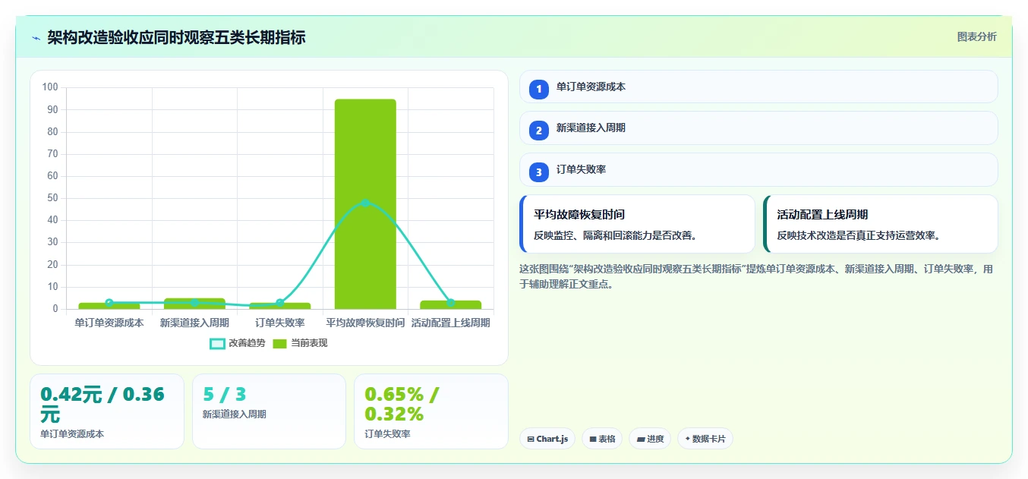Click the 0.42元 / 0.36元 stat card
The image size is (1028, 479).
pyautogui.click(x=107, y=411)
